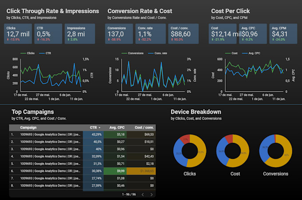302x200 pixels.
Task: Select the CTR scorecard showing 0,5%
Action: [x=48, y=34]
